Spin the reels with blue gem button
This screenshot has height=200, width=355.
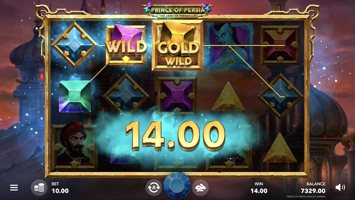pyautogui.click(x=177, y=186)
